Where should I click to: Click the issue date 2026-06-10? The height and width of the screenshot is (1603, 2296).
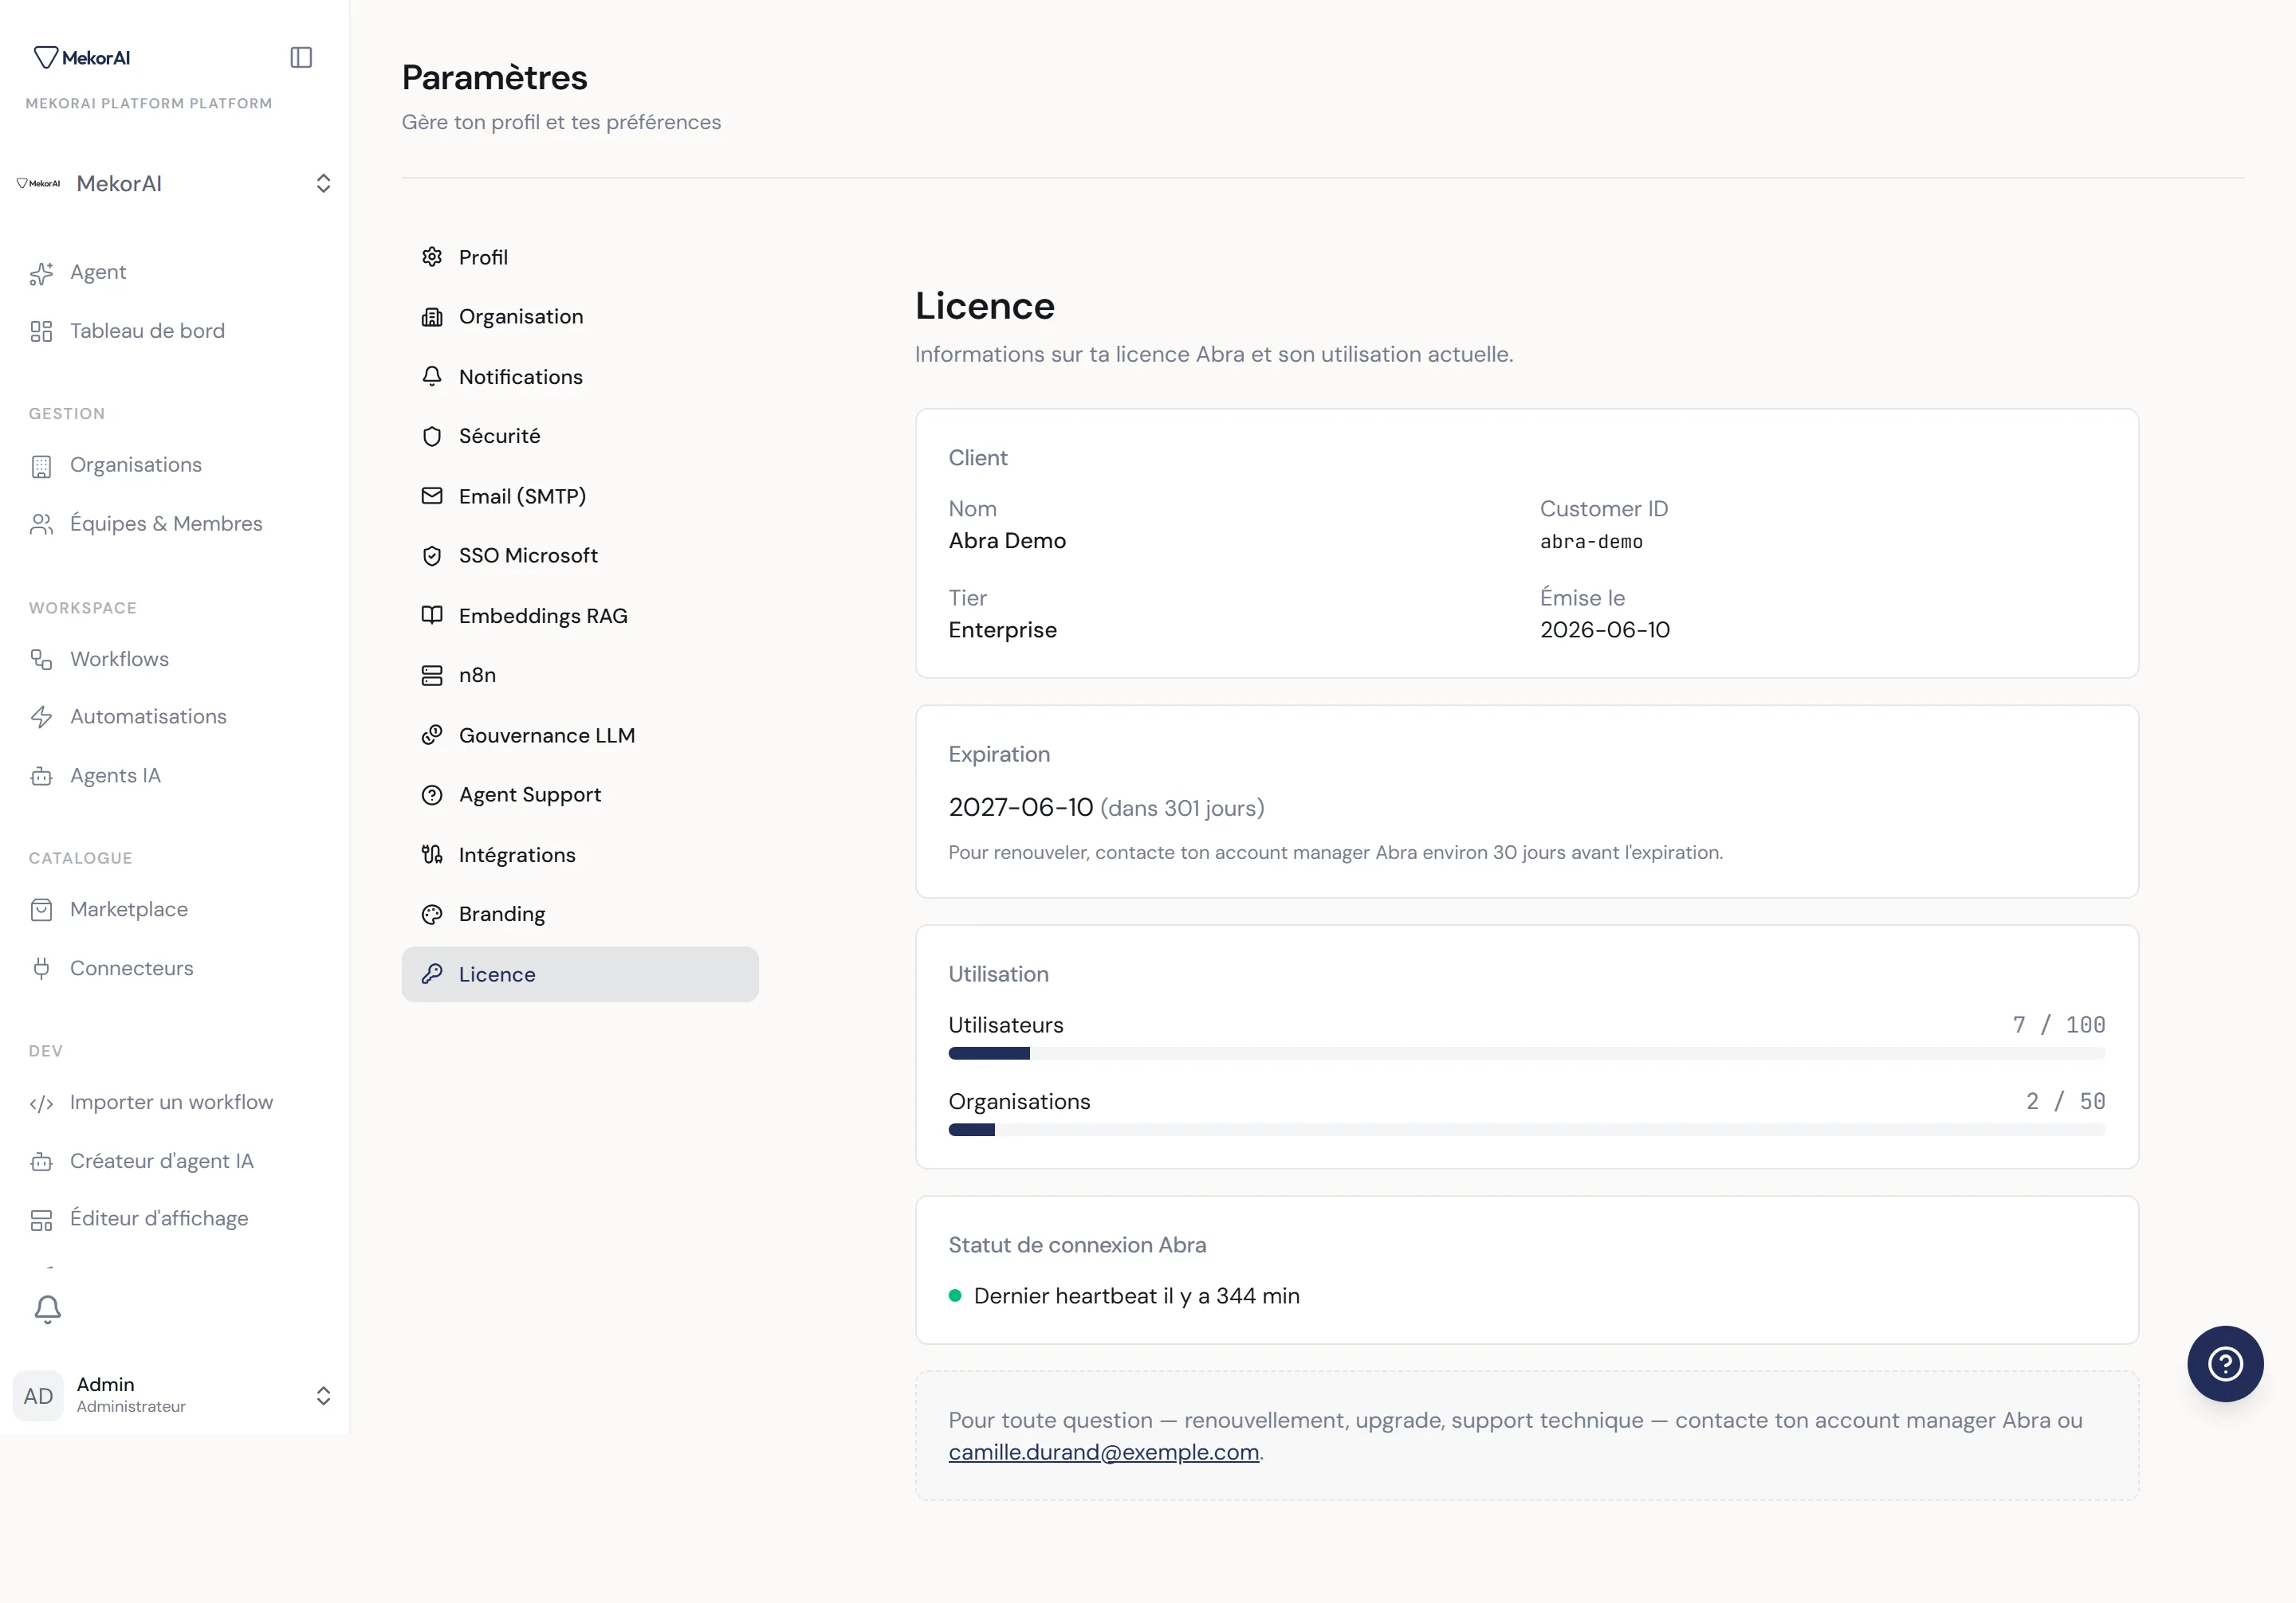(1604, 629)
